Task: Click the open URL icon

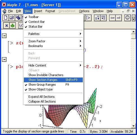Action: [x=18, y=18]
